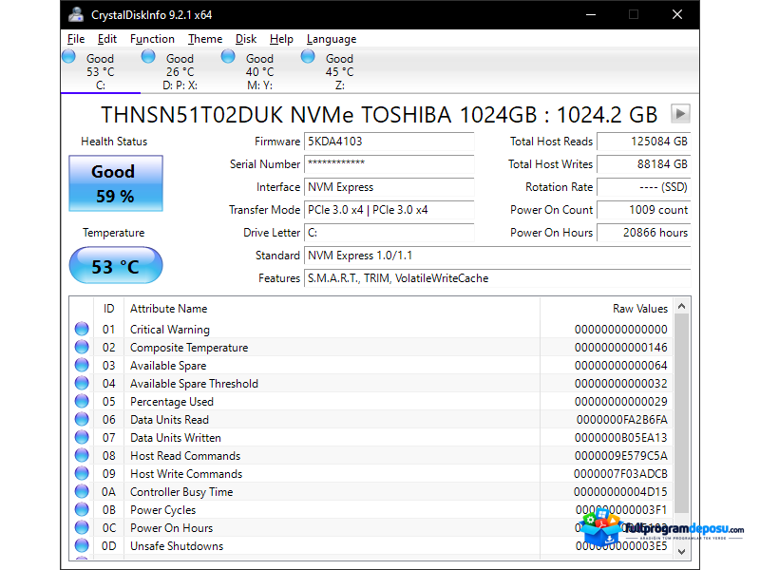Select the Composite Temperature attribute text

pos(189,348)
